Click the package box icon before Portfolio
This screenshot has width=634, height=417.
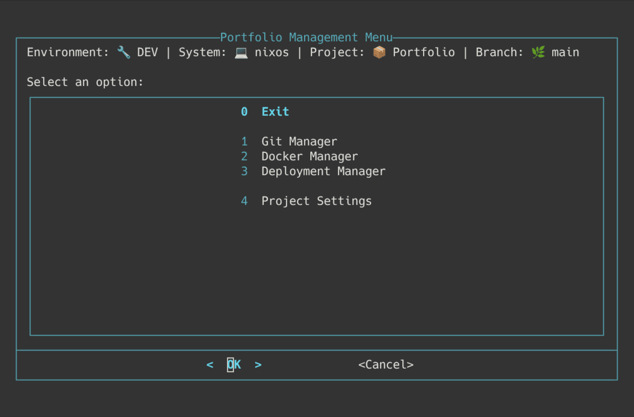[x=379, y=52]
